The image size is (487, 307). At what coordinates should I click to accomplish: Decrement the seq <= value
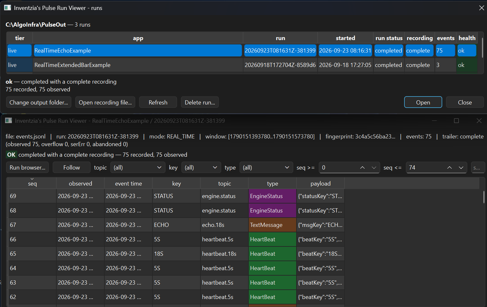(x=461, y=168)
